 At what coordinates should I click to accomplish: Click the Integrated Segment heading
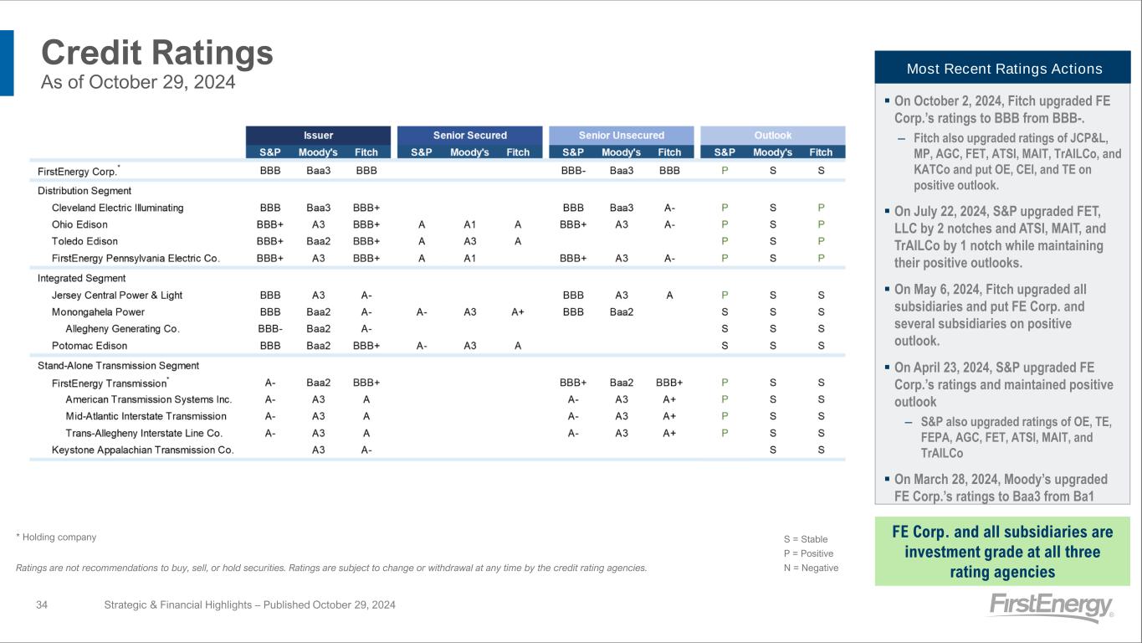click(82, 278)
